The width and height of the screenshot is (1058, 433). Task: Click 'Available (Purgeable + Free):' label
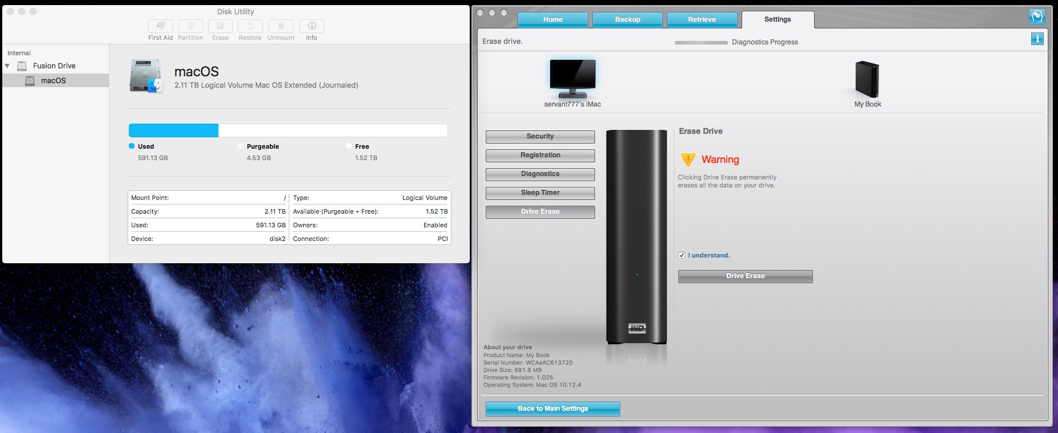[336, 211]
